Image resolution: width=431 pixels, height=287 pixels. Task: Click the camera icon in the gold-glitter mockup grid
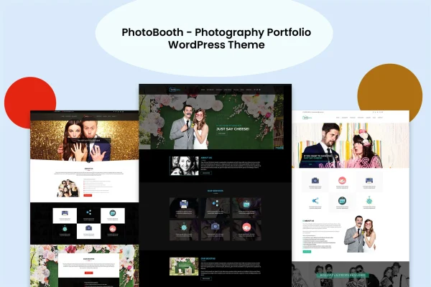[x=88, y=227]
